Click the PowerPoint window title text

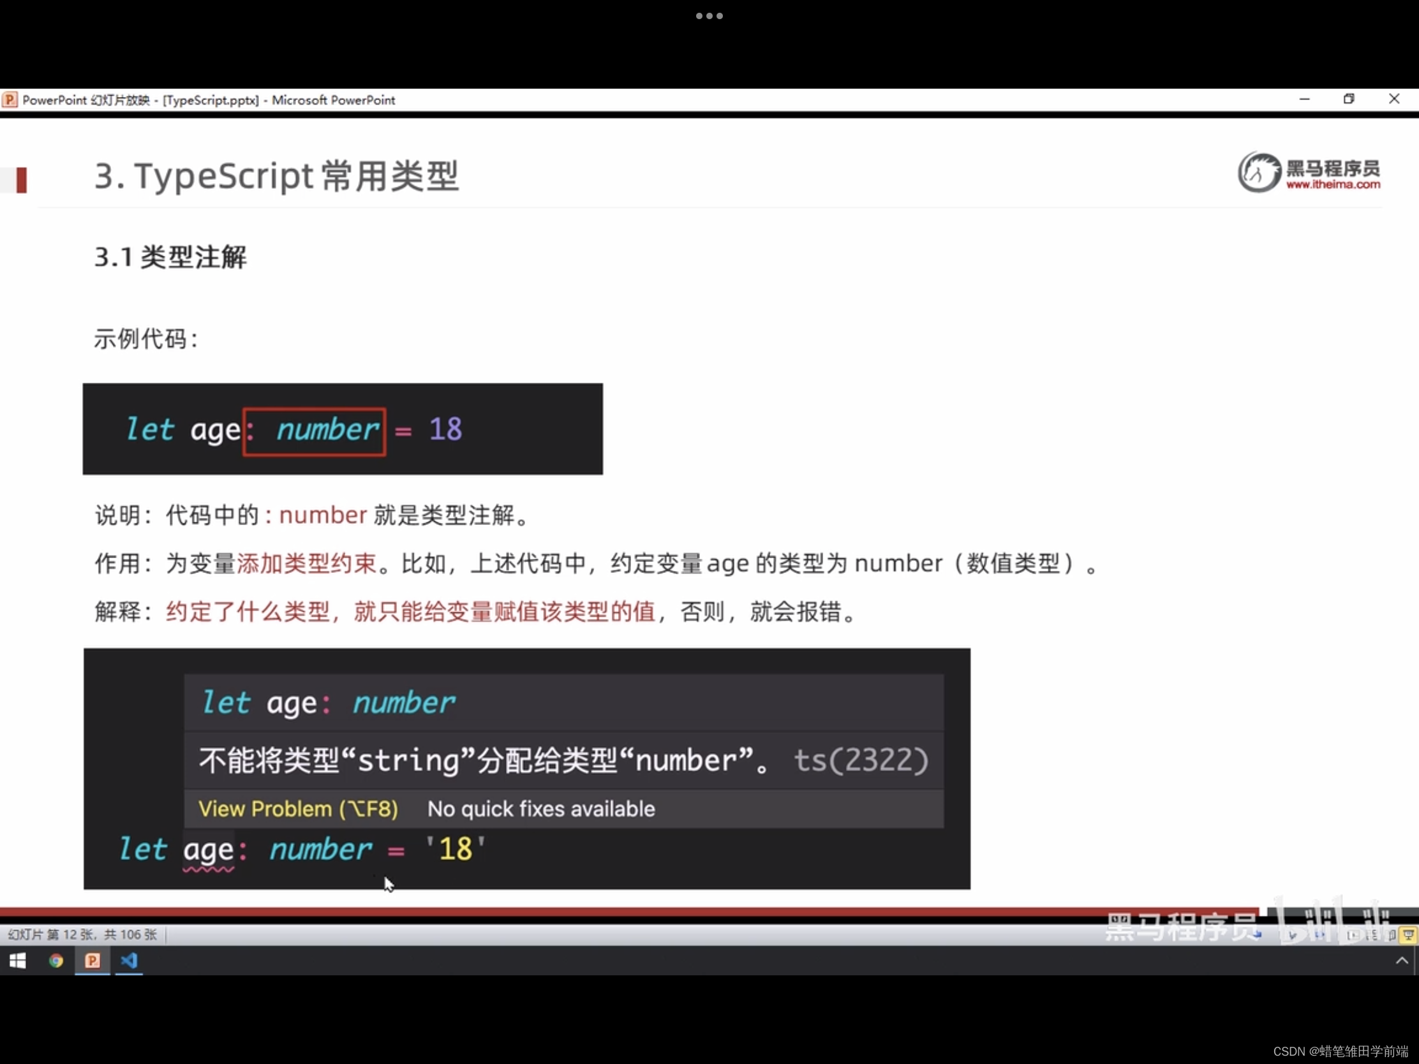(209, 100)
